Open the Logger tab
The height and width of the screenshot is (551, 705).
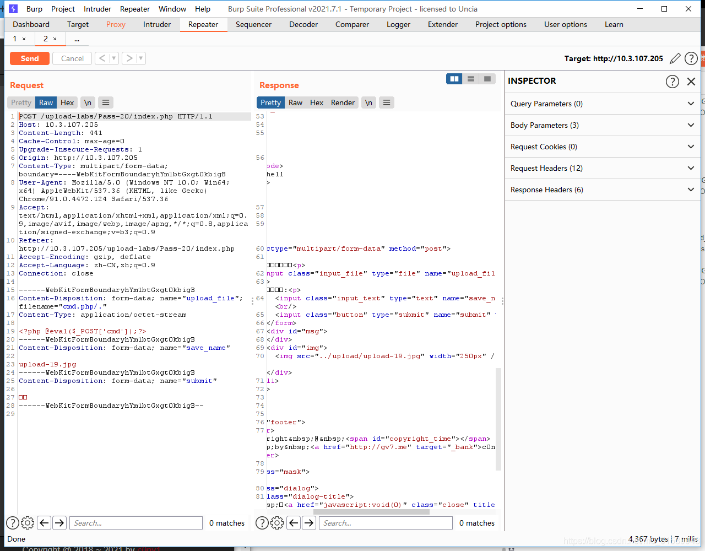coord(398,24)
